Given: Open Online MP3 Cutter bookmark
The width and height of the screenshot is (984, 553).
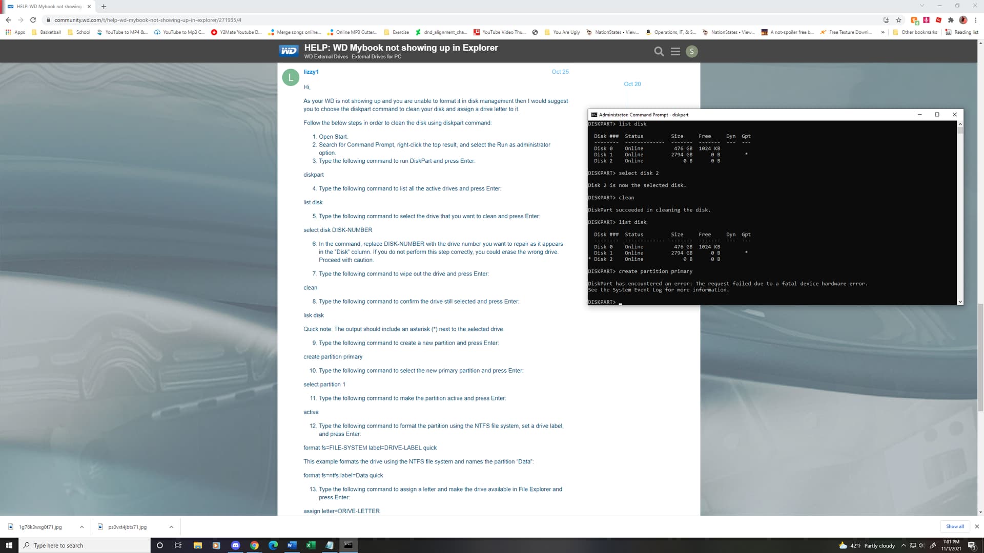Looking at the screenshot, I should (352, 32).
